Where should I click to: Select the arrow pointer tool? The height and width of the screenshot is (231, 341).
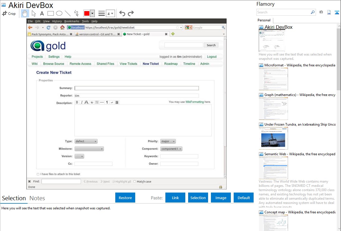(34, 13)
